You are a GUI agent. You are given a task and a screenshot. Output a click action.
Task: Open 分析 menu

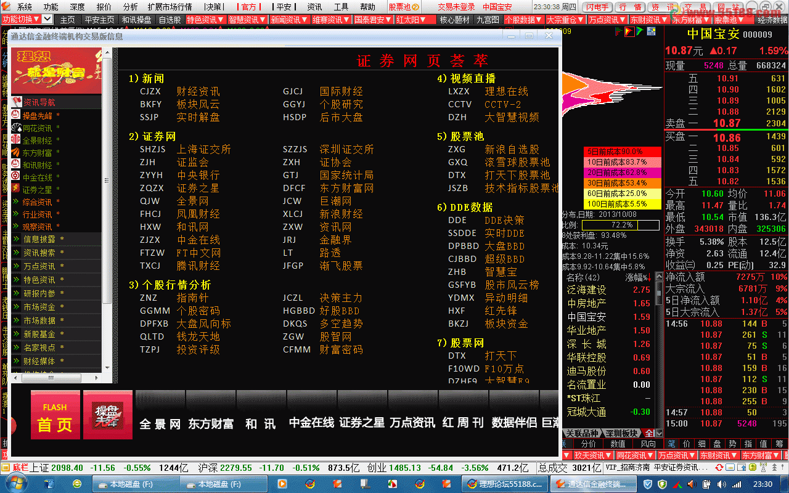point(130,7)
